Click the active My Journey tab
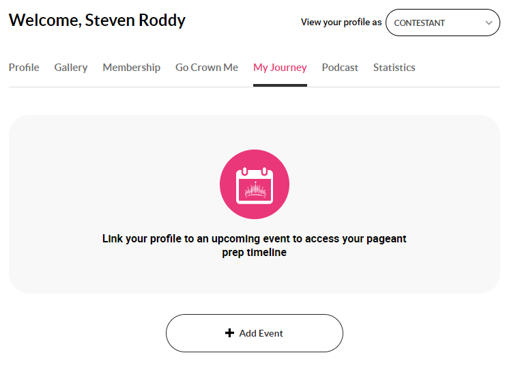 click(280, 68)
